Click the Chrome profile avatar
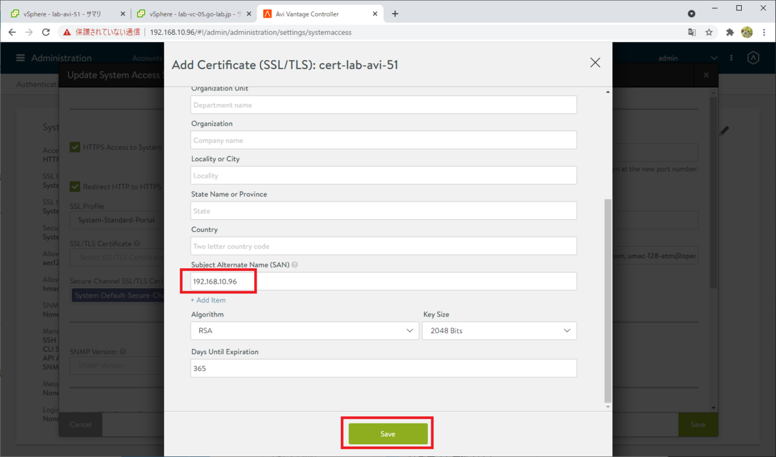Viewport: 776px width, 457px height. coord(747,32)
